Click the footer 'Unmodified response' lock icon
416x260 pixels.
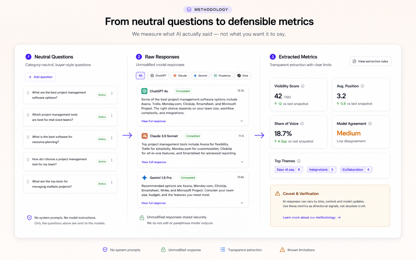[163, 250]
